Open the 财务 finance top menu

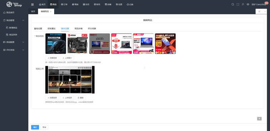97,4
